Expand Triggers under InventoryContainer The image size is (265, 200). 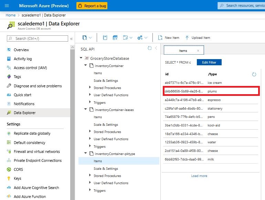click(x=90, y=102)
